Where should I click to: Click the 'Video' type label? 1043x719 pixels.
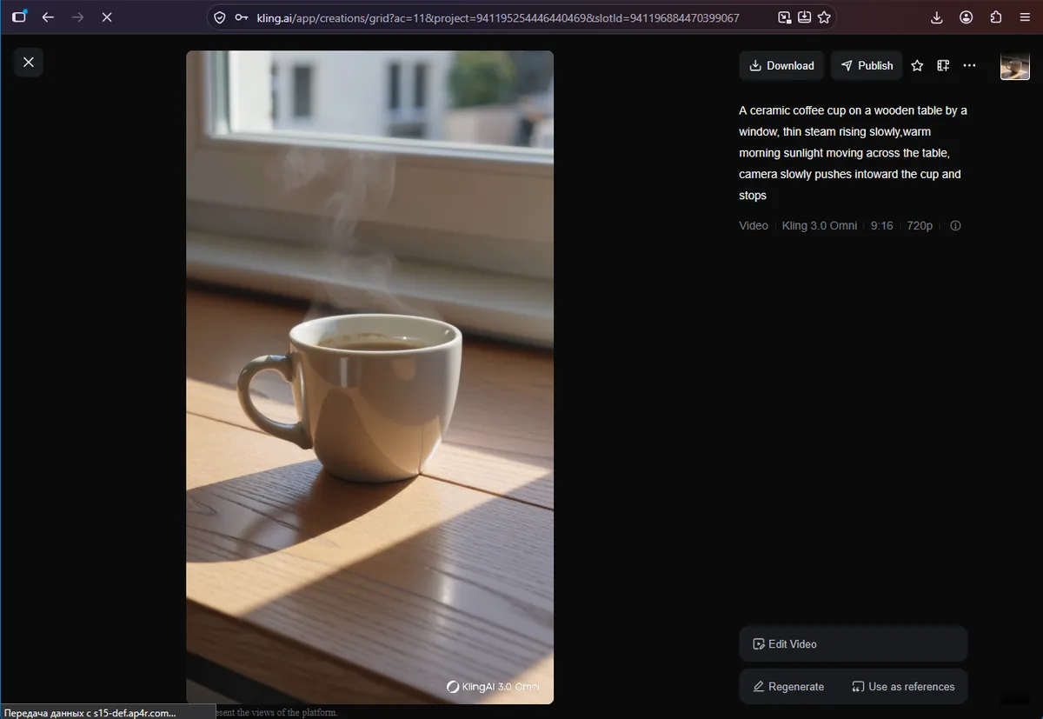pos(754,226)
